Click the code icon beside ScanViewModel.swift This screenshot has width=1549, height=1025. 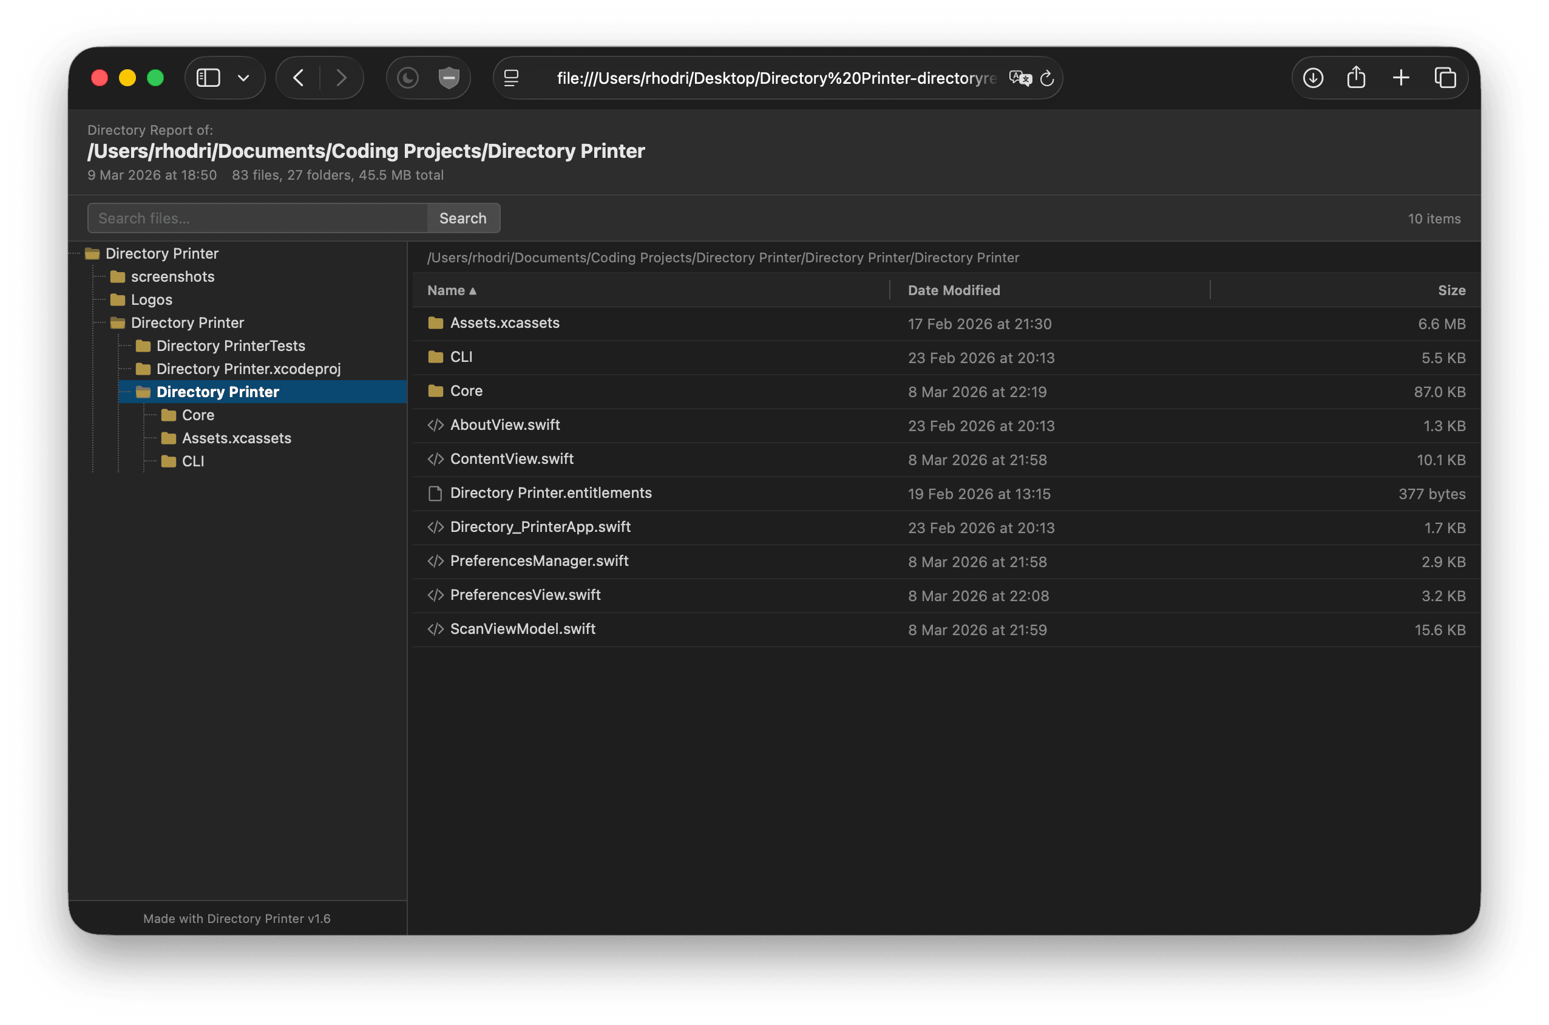[435, 629]
